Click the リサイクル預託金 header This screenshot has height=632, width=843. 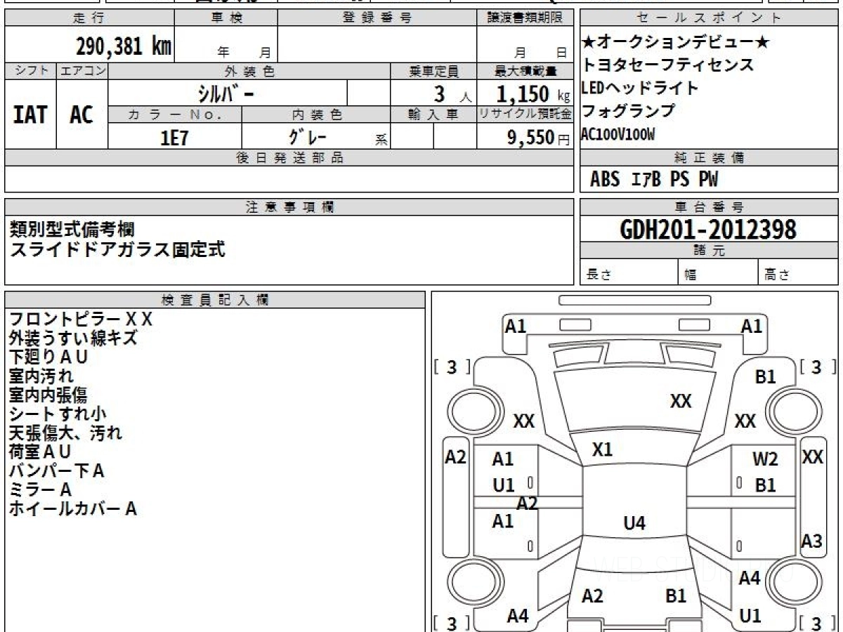pos(525,114)
